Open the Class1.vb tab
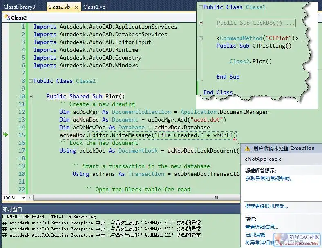Screen dimensions: 322x248 tap(94, 7)
